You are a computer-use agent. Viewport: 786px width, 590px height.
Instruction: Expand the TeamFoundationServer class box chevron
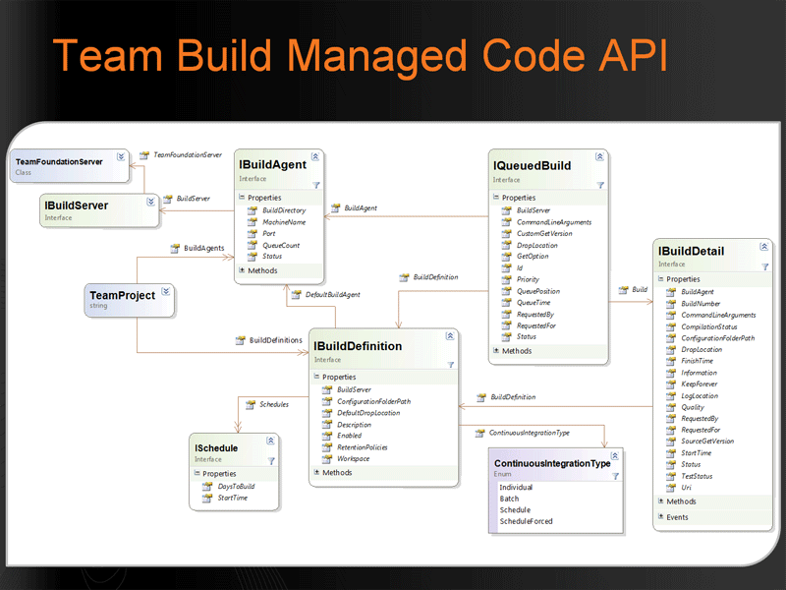[x=121, y=157]
